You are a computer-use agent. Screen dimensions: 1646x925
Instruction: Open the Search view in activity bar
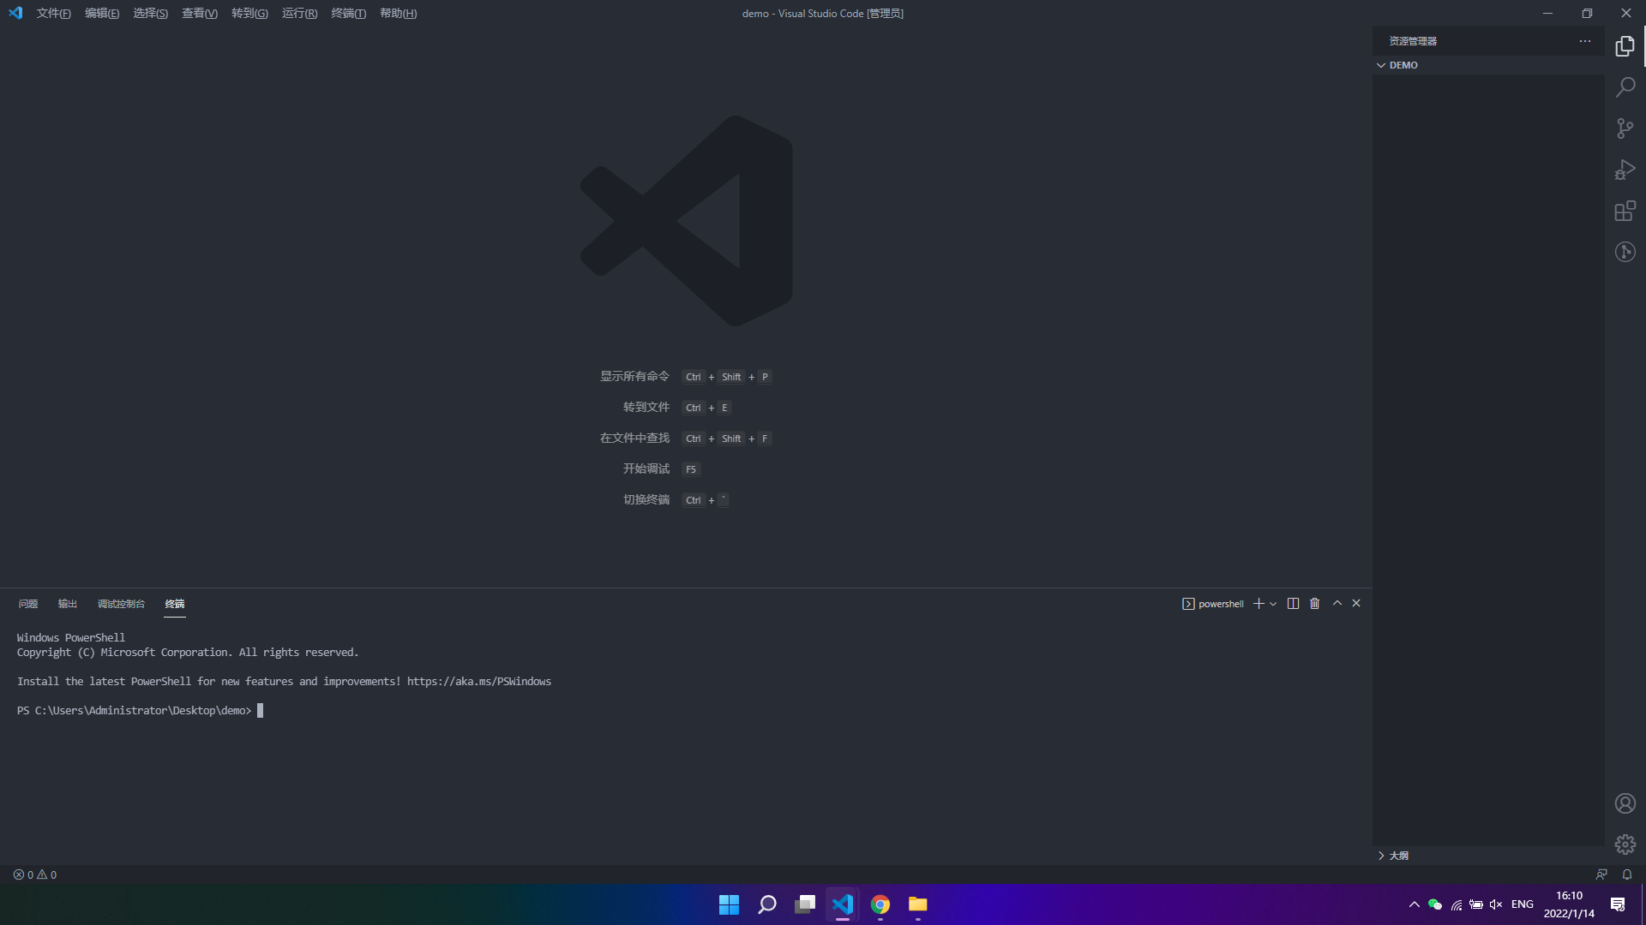pos(1625,87)
